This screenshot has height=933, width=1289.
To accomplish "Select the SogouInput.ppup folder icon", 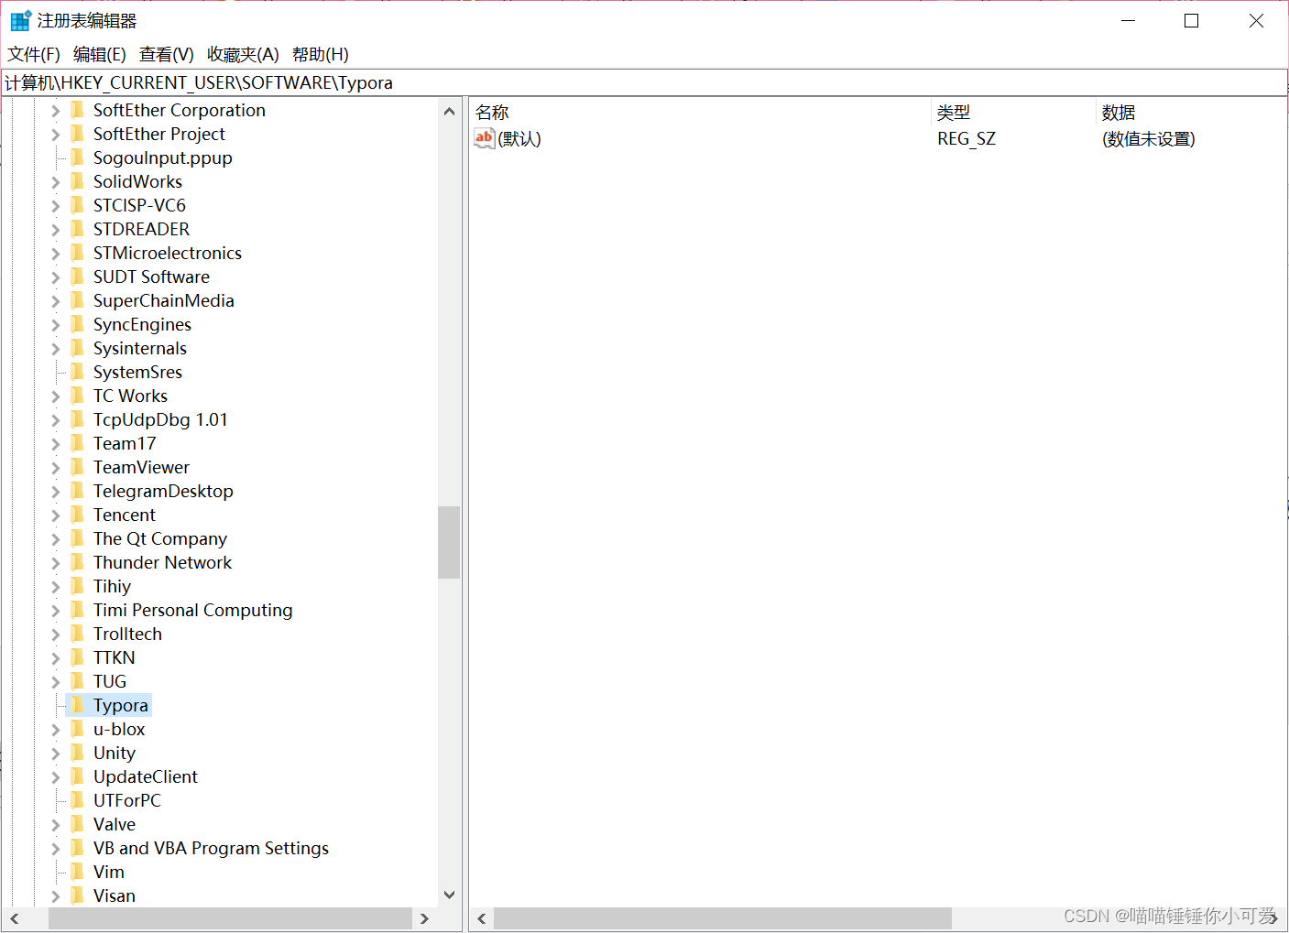I will click(78, 157).
